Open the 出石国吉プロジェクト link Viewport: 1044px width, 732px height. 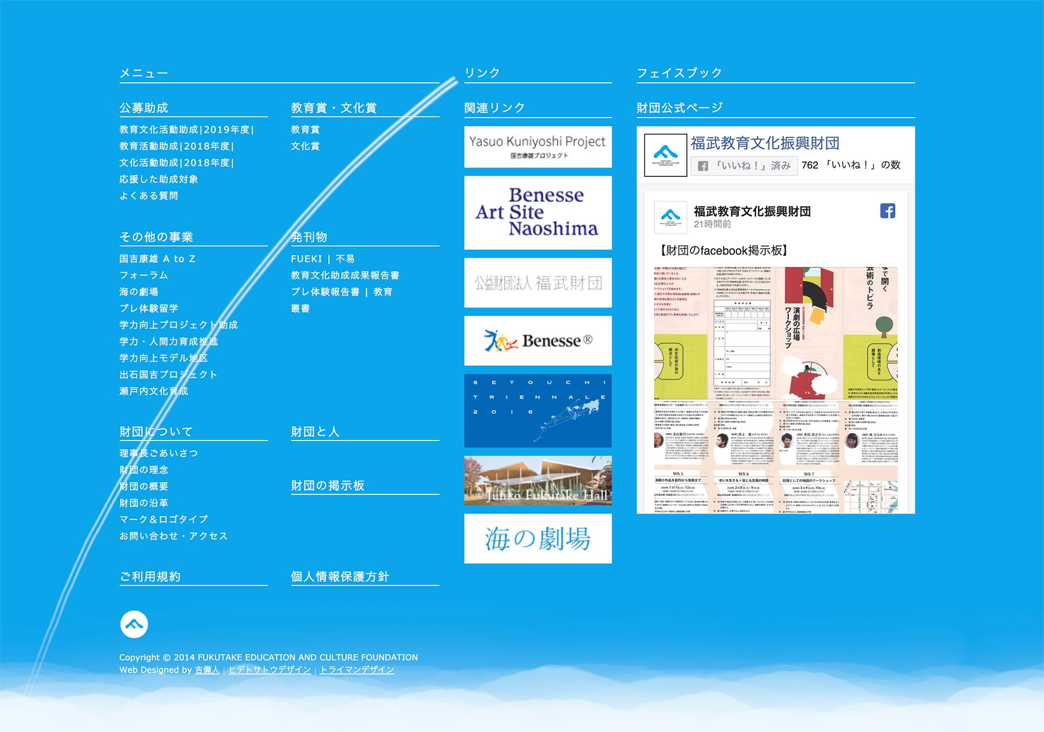coord(169,375)
